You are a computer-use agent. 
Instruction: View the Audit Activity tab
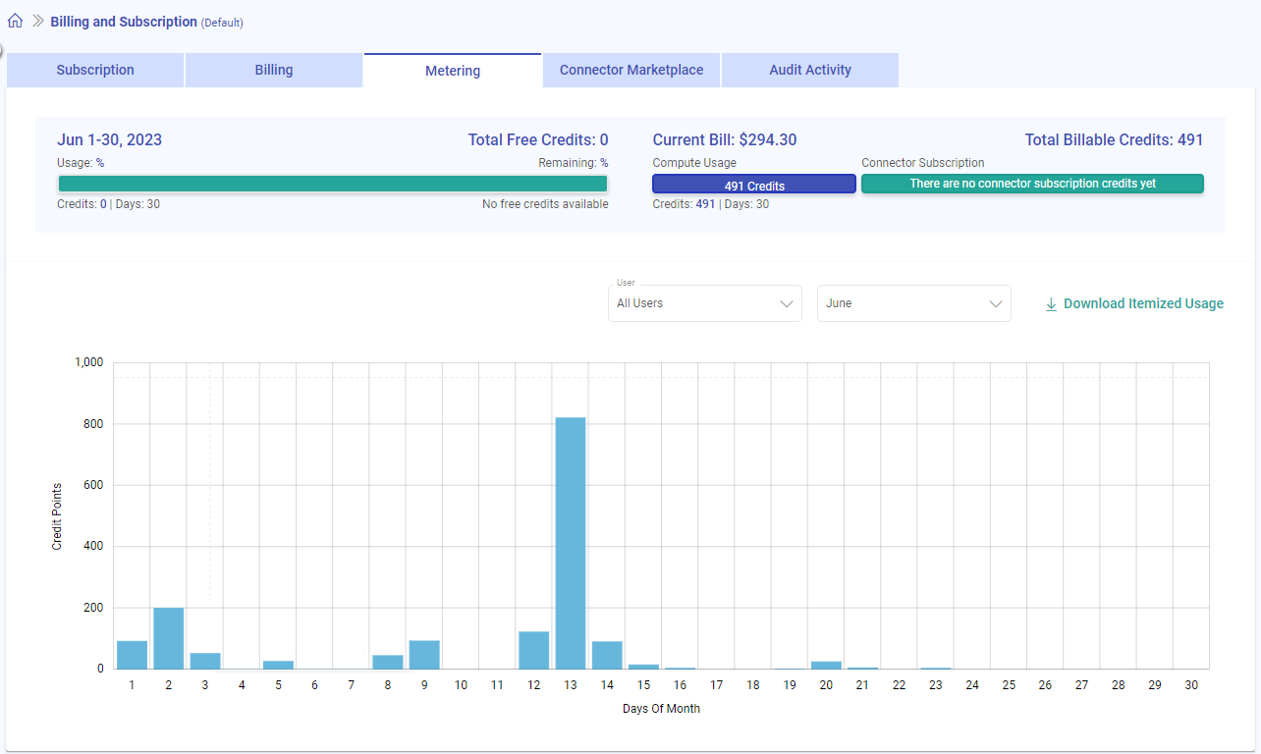point(810,70)
